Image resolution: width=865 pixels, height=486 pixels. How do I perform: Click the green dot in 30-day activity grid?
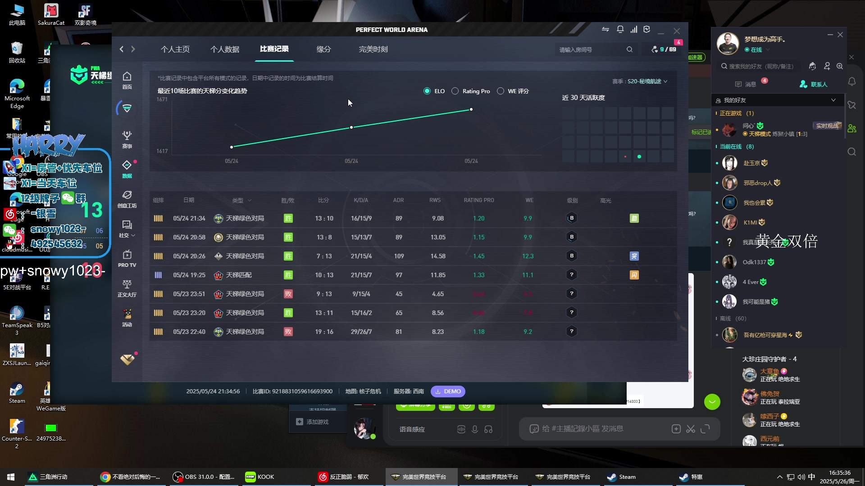pos(639,157)
